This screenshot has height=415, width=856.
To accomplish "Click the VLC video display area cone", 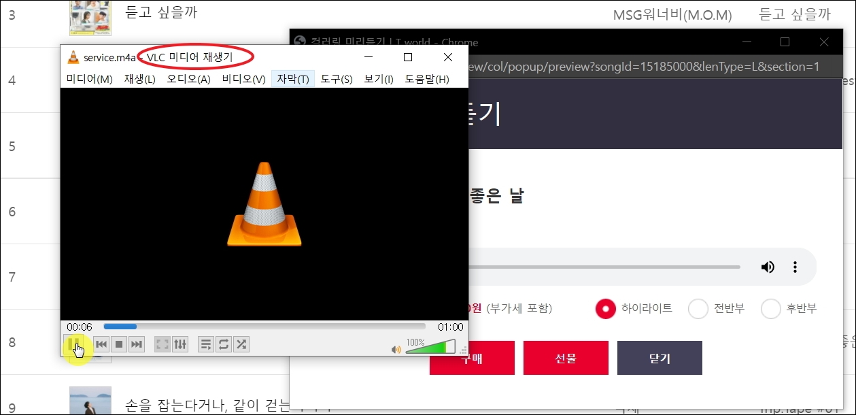I will point(264,203).
